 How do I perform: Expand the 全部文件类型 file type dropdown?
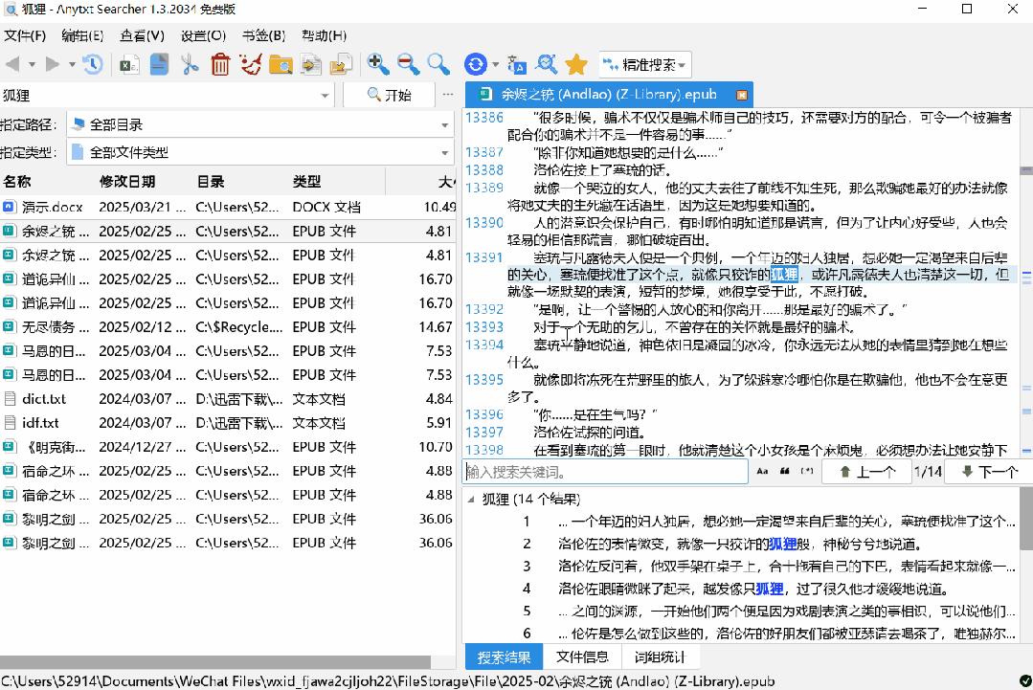point(445,152)
